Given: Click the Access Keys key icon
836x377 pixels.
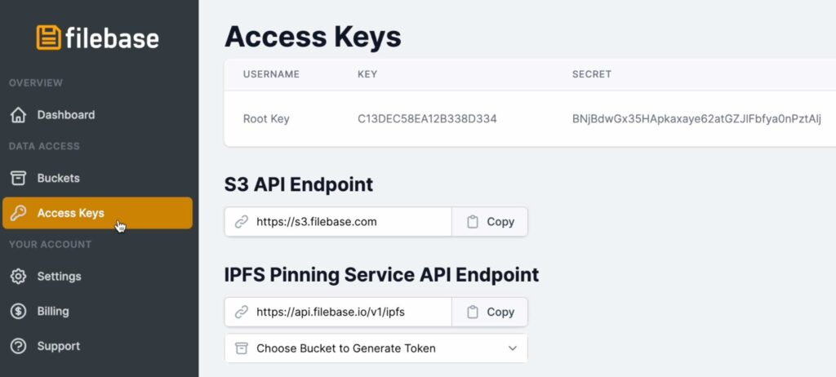Looking at the screenshot, I should point(18,213).
